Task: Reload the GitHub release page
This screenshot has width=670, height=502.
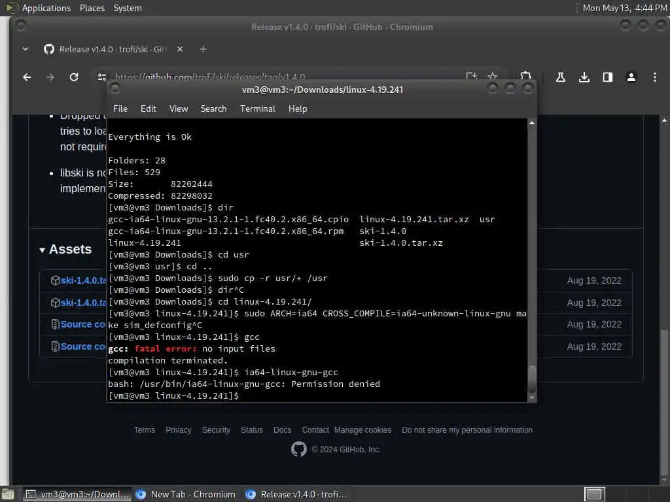Action: (74, 77)
